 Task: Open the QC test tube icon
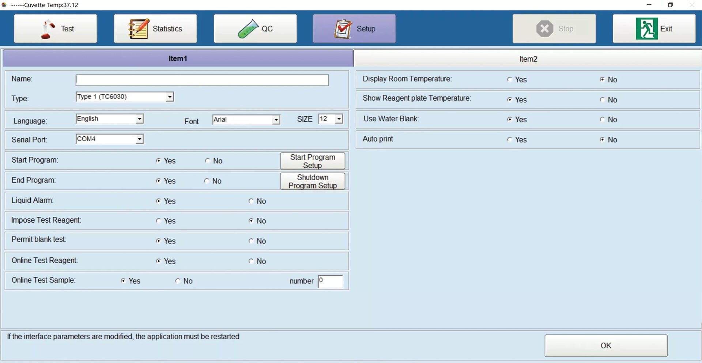[248, 29]
